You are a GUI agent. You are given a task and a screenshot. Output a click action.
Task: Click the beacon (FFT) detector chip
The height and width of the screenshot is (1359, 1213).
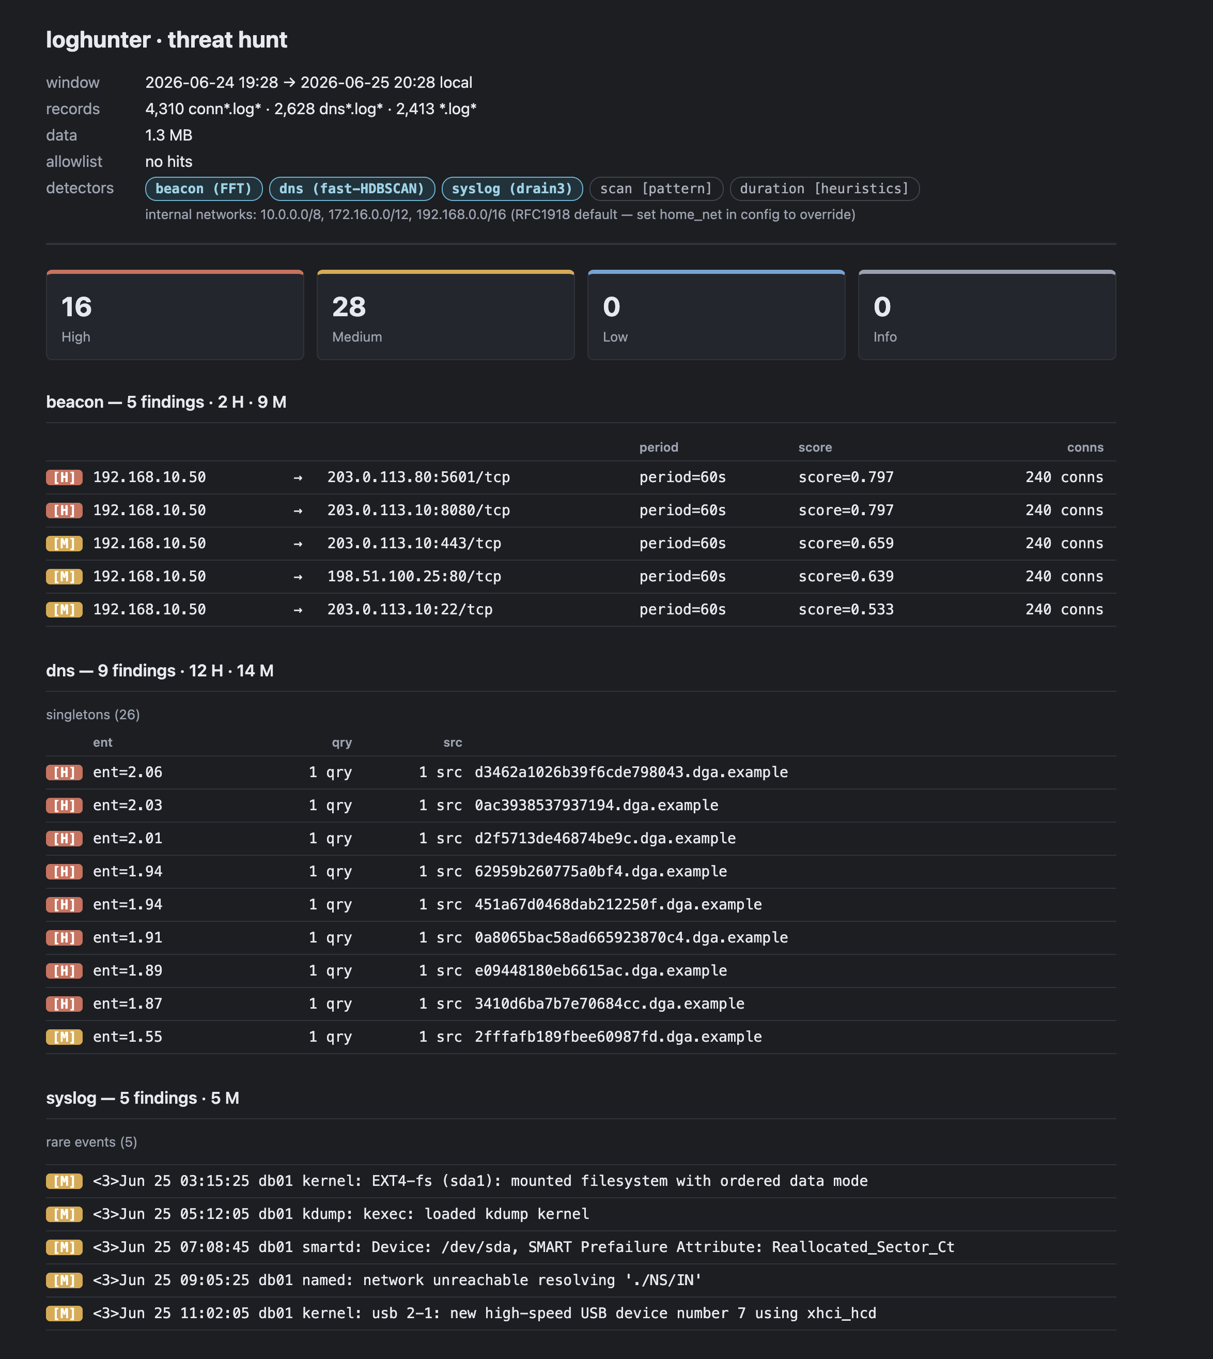204,189
